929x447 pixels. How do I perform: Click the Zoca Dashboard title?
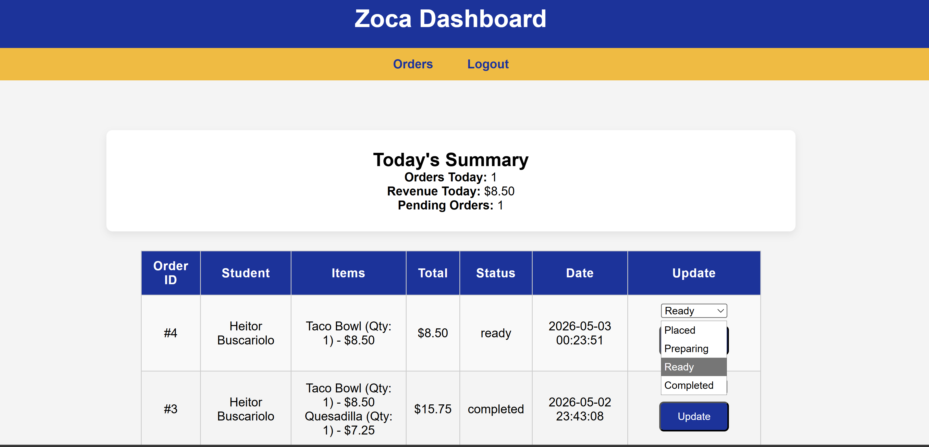[x=450, y=19]
